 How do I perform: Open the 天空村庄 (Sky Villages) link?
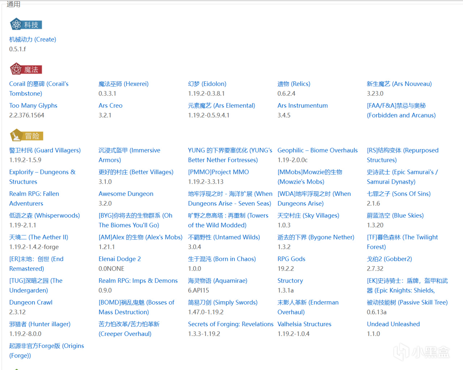tap(308, 216)
